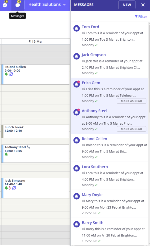The height and width of the screenshot is (246, 150).
Task: Open the Lunch break calendar entry
Action: click(x=35, y=131)
